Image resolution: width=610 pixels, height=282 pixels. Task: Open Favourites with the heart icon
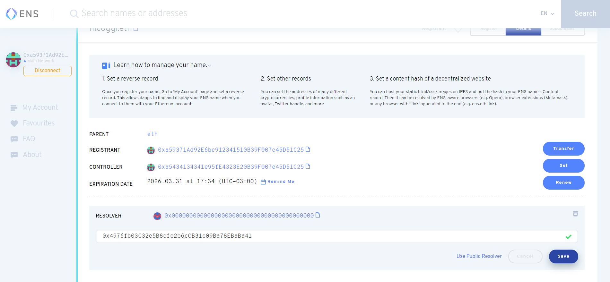coord(14,124)
